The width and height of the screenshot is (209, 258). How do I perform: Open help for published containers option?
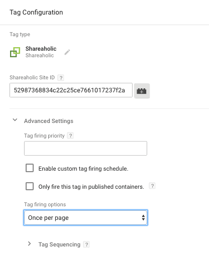pyautogui.click(x=152, y=186)
